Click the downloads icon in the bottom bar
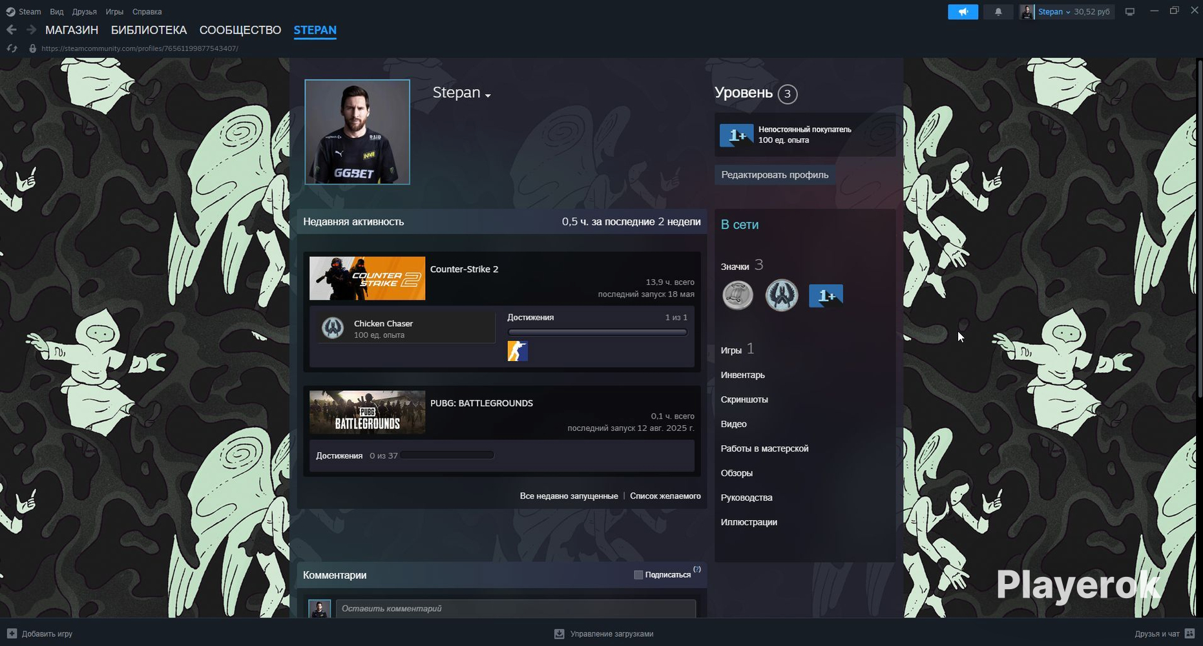Viewport: 1203px width, 646px height. [560, 634]
